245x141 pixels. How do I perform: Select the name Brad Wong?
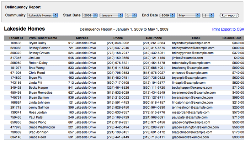pyautogui.click(x=37, y=68)
